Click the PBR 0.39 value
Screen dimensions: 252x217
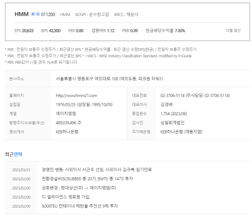(130, 31)
